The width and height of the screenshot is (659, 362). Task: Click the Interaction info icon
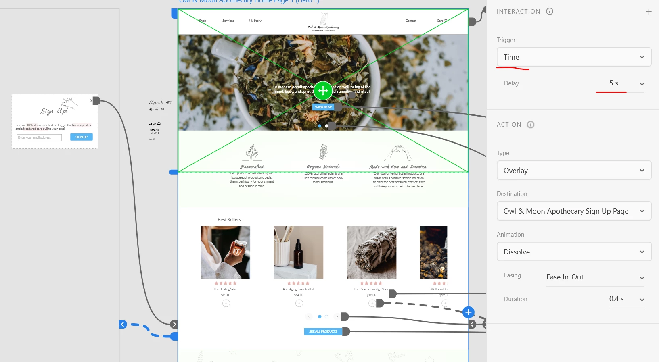click(550, 11)
